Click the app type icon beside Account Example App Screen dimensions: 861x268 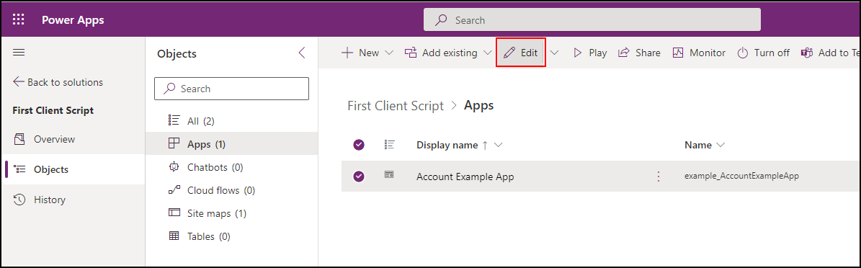[x=389, y=175]
